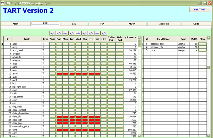Image resolution: width=213 pixels, height=138 pixels.
Task: Click the +/- button above Fri column
Action: click(x=91, y=33)
